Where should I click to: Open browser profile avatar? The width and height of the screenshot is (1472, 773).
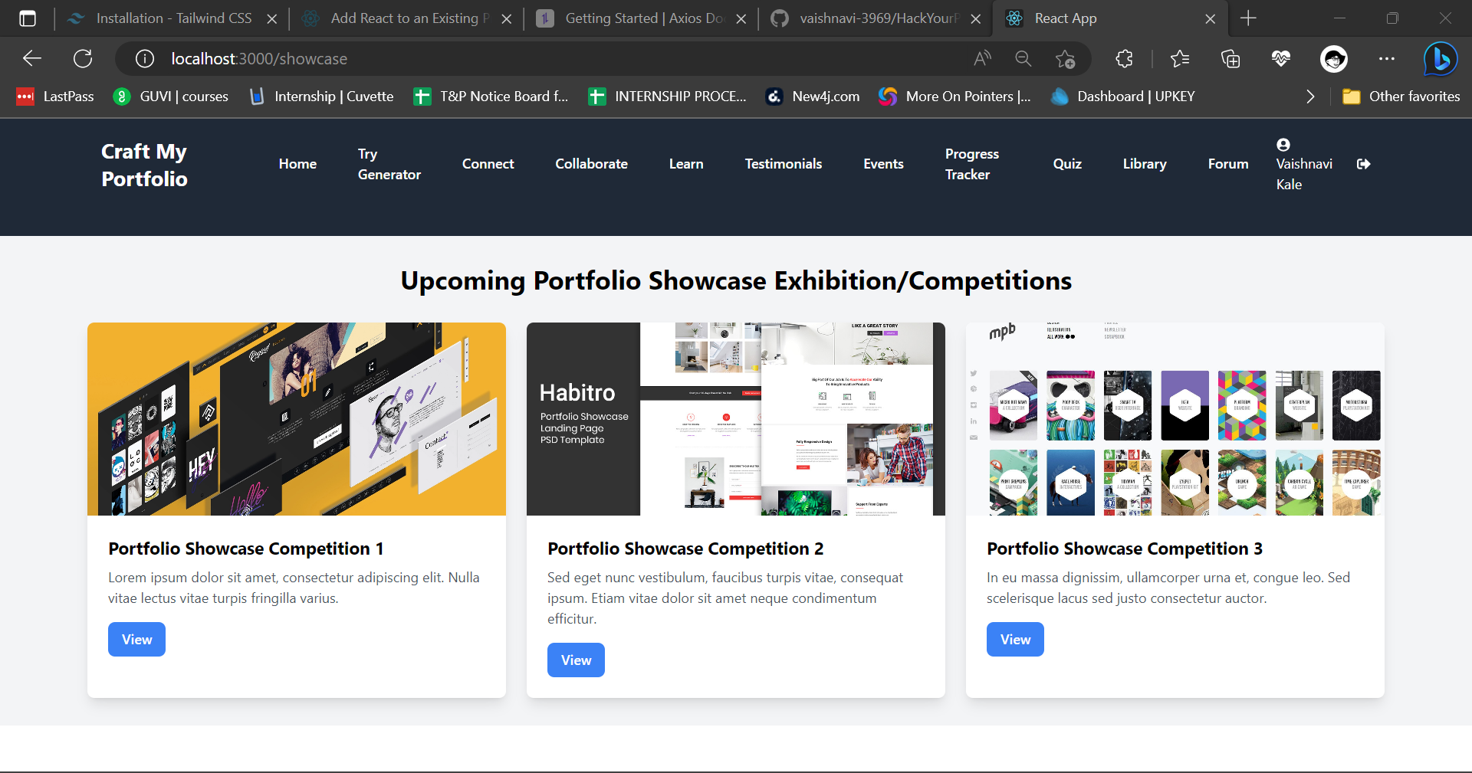coord(1334,58)
